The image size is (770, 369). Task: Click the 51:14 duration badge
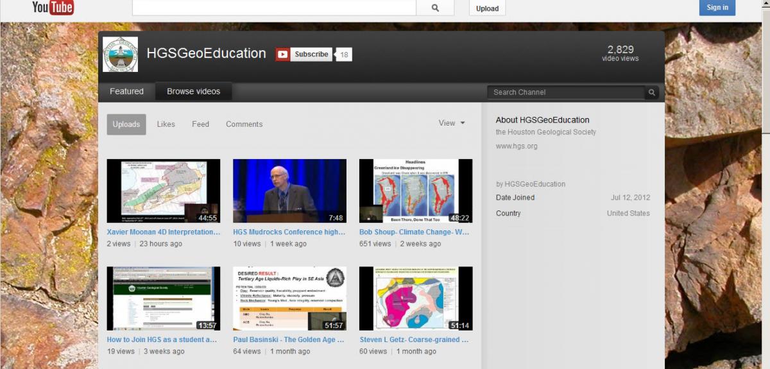click(460, 325)
